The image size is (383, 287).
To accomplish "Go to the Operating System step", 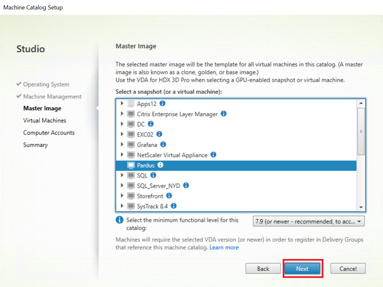I will tap(46, 84).
